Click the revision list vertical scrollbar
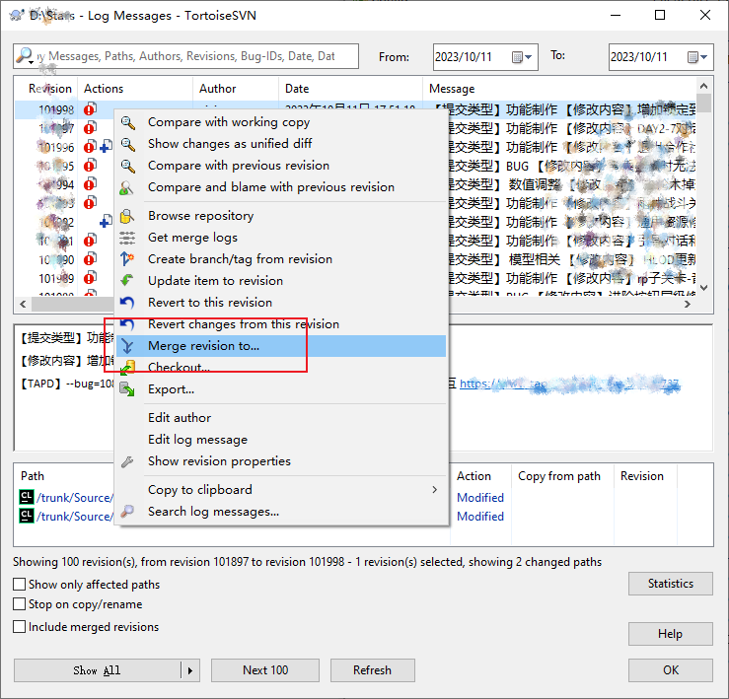 (x=704, y=187)
